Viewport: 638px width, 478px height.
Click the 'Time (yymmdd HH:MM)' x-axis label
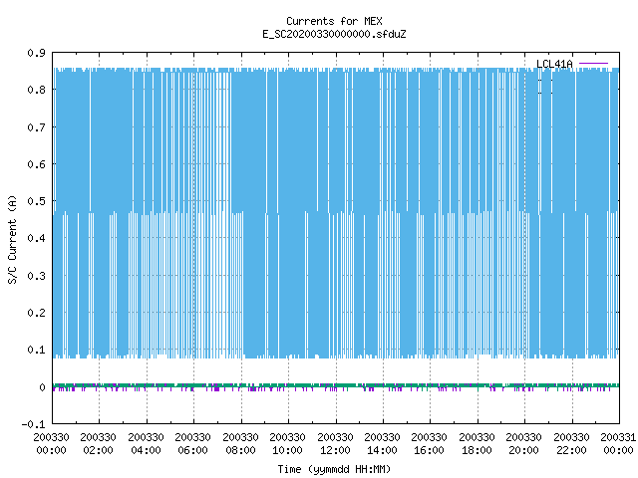(334, 469)
